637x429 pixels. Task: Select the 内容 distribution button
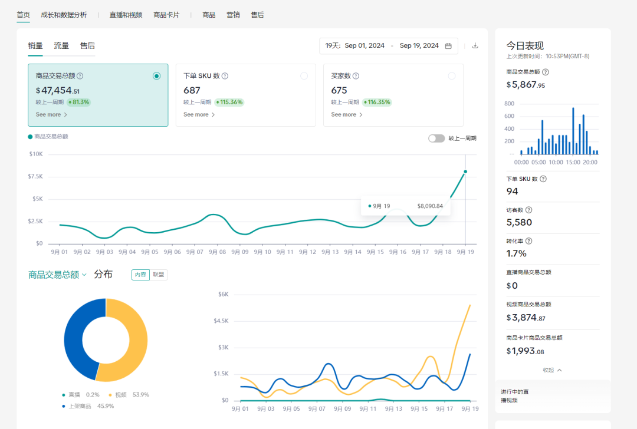coord(140,275)
